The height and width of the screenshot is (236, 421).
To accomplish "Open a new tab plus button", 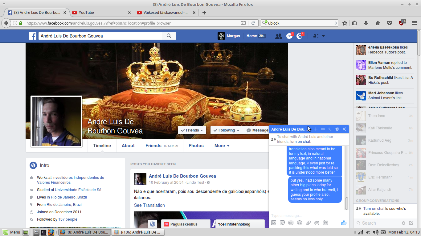I will point(204,13).
